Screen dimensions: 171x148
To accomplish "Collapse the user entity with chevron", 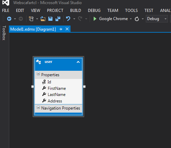I will [x=78, y=62].
